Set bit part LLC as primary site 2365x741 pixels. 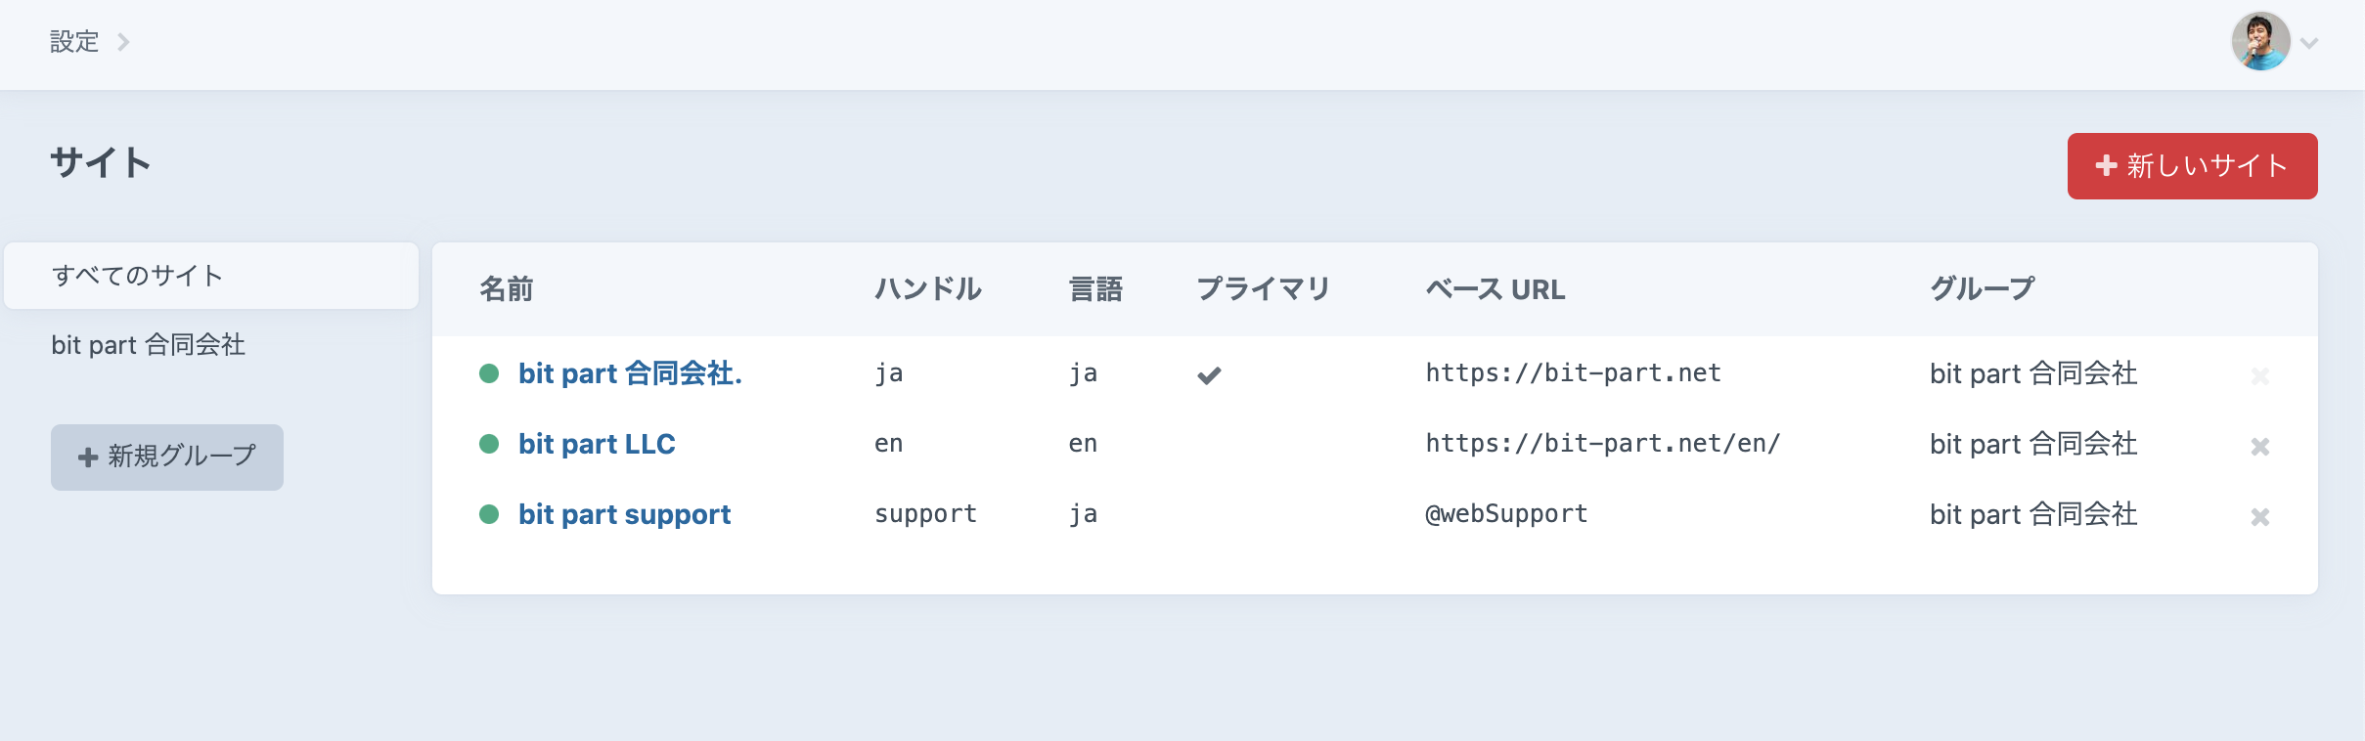click(x=1211, y=446)
